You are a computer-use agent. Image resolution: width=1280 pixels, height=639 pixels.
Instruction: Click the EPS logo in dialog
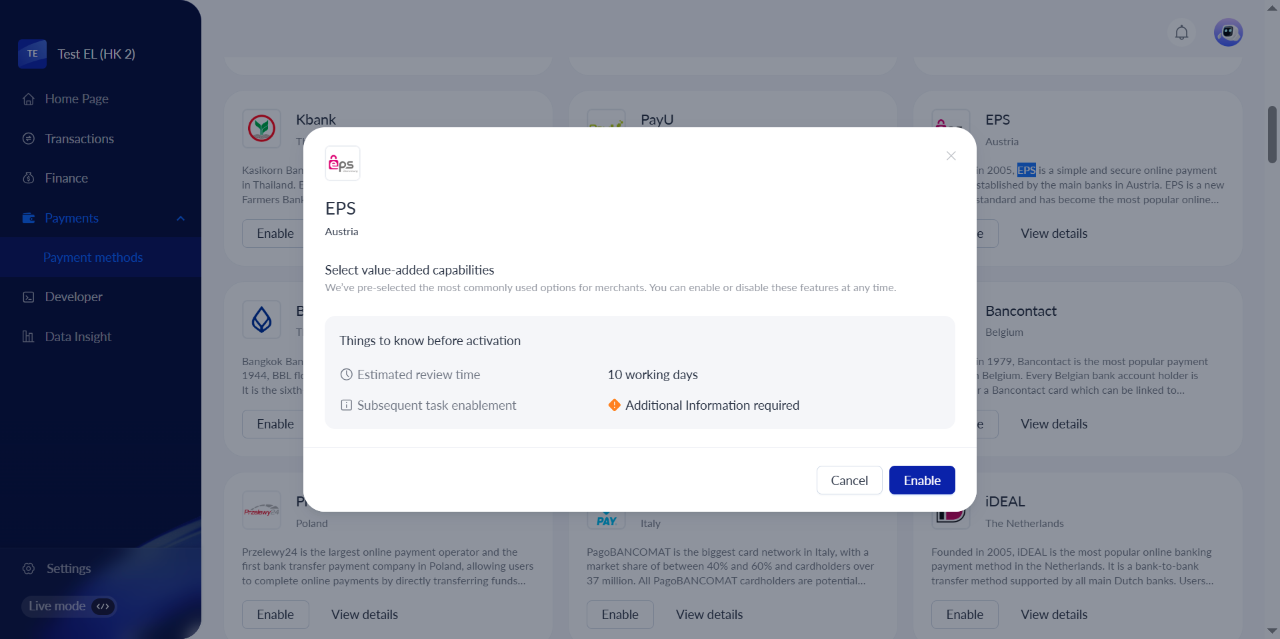click(342, 163)
